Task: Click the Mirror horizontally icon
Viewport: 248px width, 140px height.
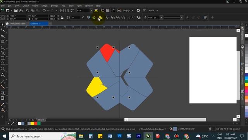Action: pos(89,17)
